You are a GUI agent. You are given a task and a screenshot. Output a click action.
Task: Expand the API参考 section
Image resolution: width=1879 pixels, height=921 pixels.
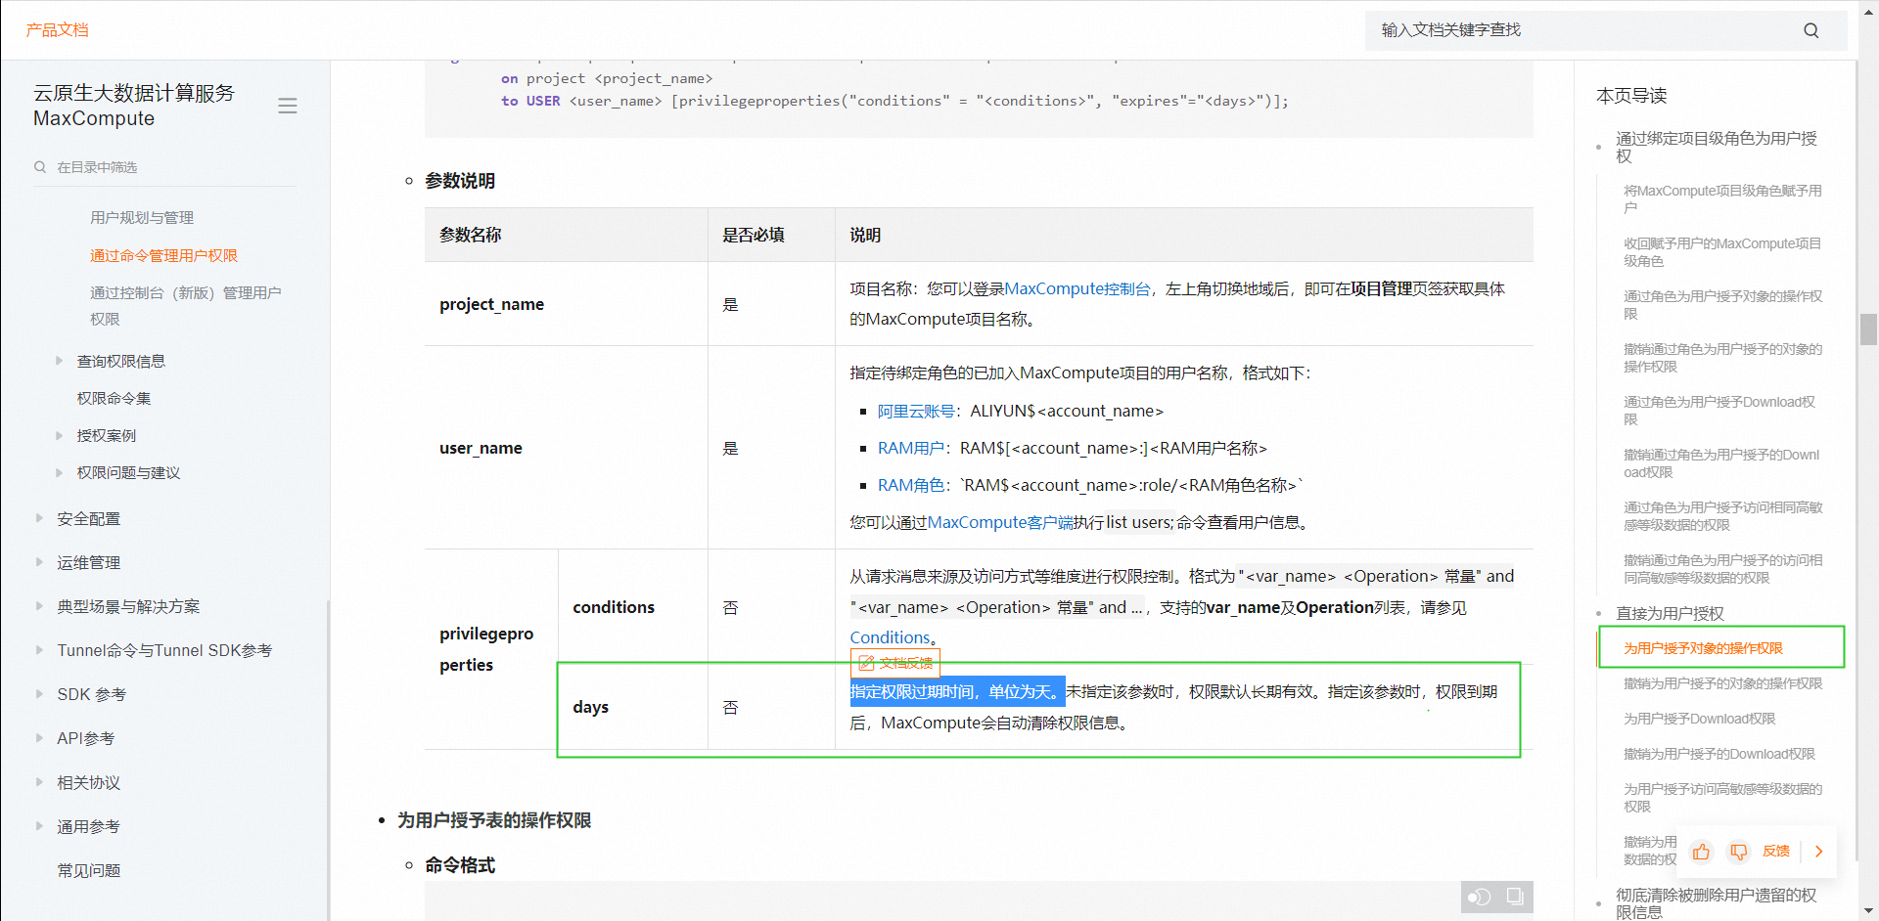[x=39, y=738]
